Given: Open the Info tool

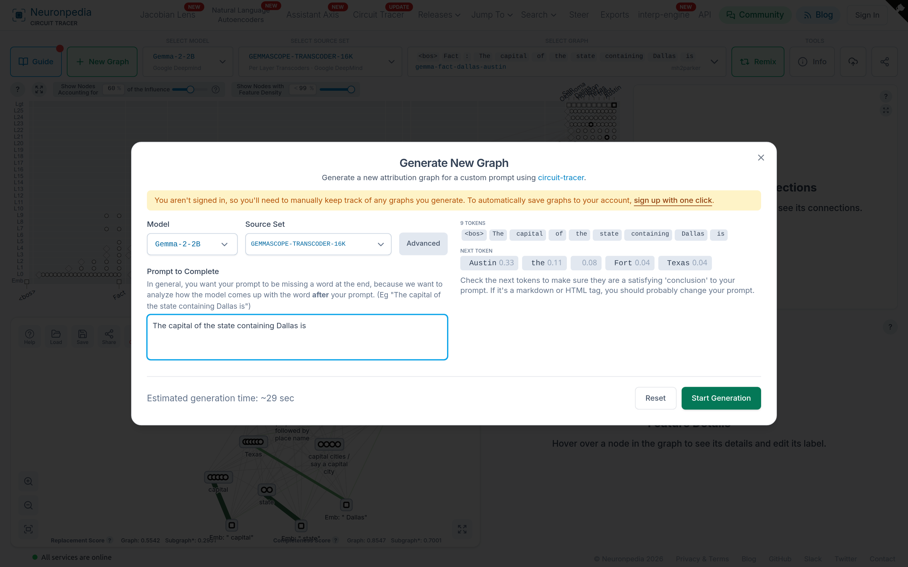Looking at the screenshot, I should (812, 62).
